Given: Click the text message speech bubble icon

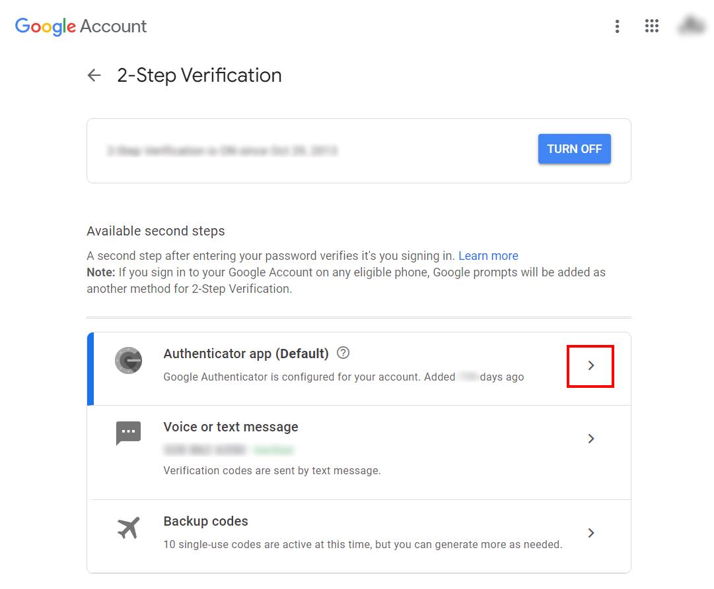Looking at the screenshot, I should (x=128, y=433).
